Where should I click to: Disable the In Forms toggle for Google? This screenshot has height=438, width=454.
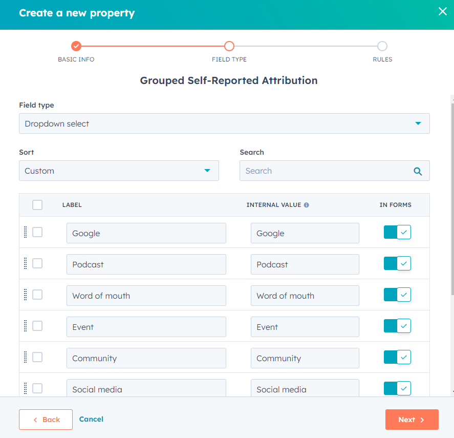click(397, 232)
